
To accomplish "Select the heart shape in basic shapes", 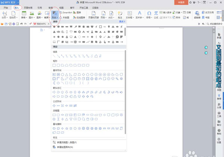I will [113, 79].
